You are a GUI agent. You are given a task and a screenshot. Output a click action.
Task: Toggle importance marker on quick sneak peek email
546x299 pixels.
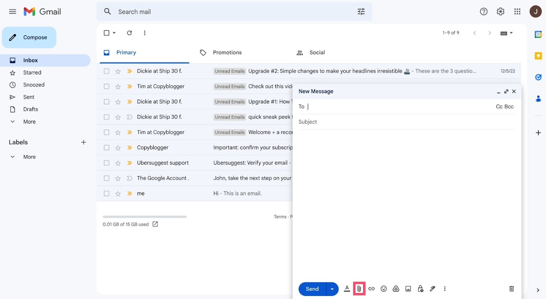click(x=129, y=117)
